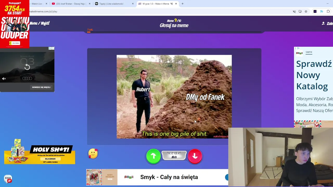Image resolution: width=333 pixels, height=187 pixels.
Task: Close the Make it Meme tab
Action: pos(176,4)
